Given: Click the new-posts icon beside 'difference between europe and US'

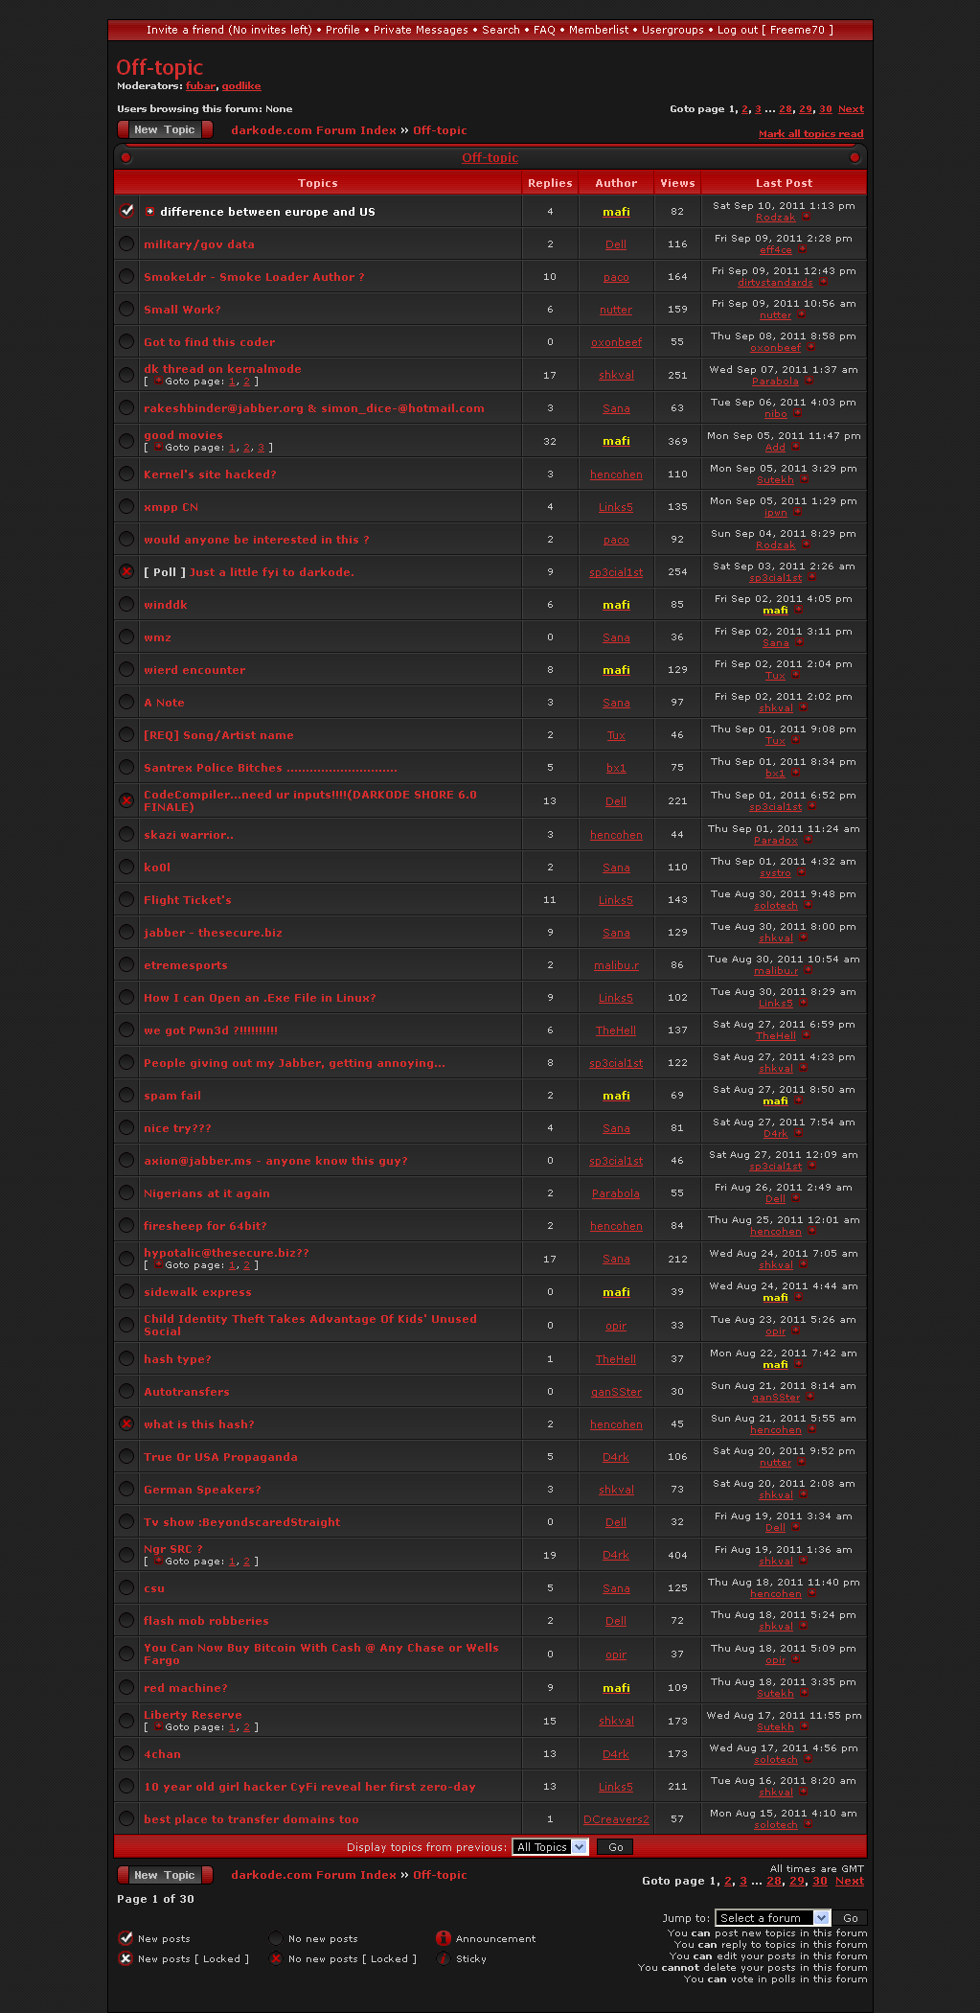Looking at the screenshot, I should [126, 211].
